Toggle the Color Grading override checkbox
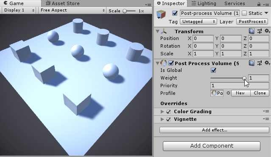Image resolution: width=271 pixels, height=157 pixels. click(168, 112)
